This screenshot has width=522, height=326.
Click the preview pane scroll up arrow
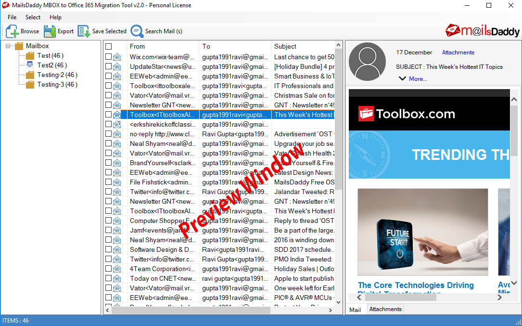coord(514,100)
